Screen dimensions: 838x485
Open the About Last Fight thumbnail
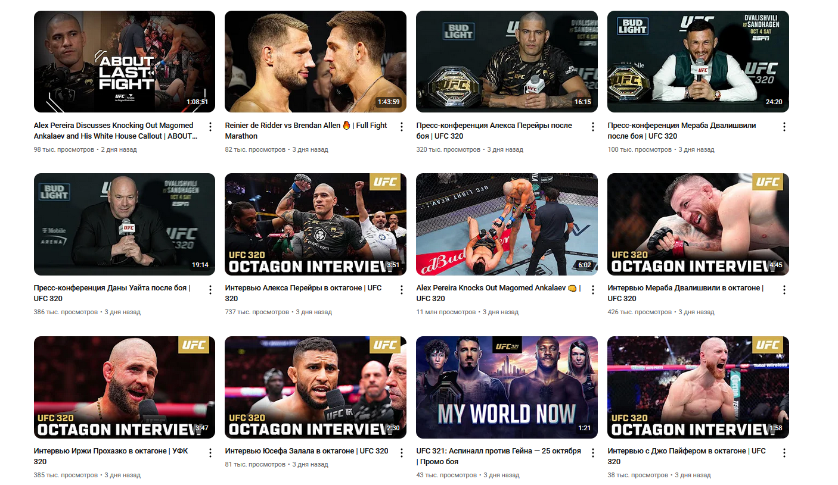coord(125,62)
